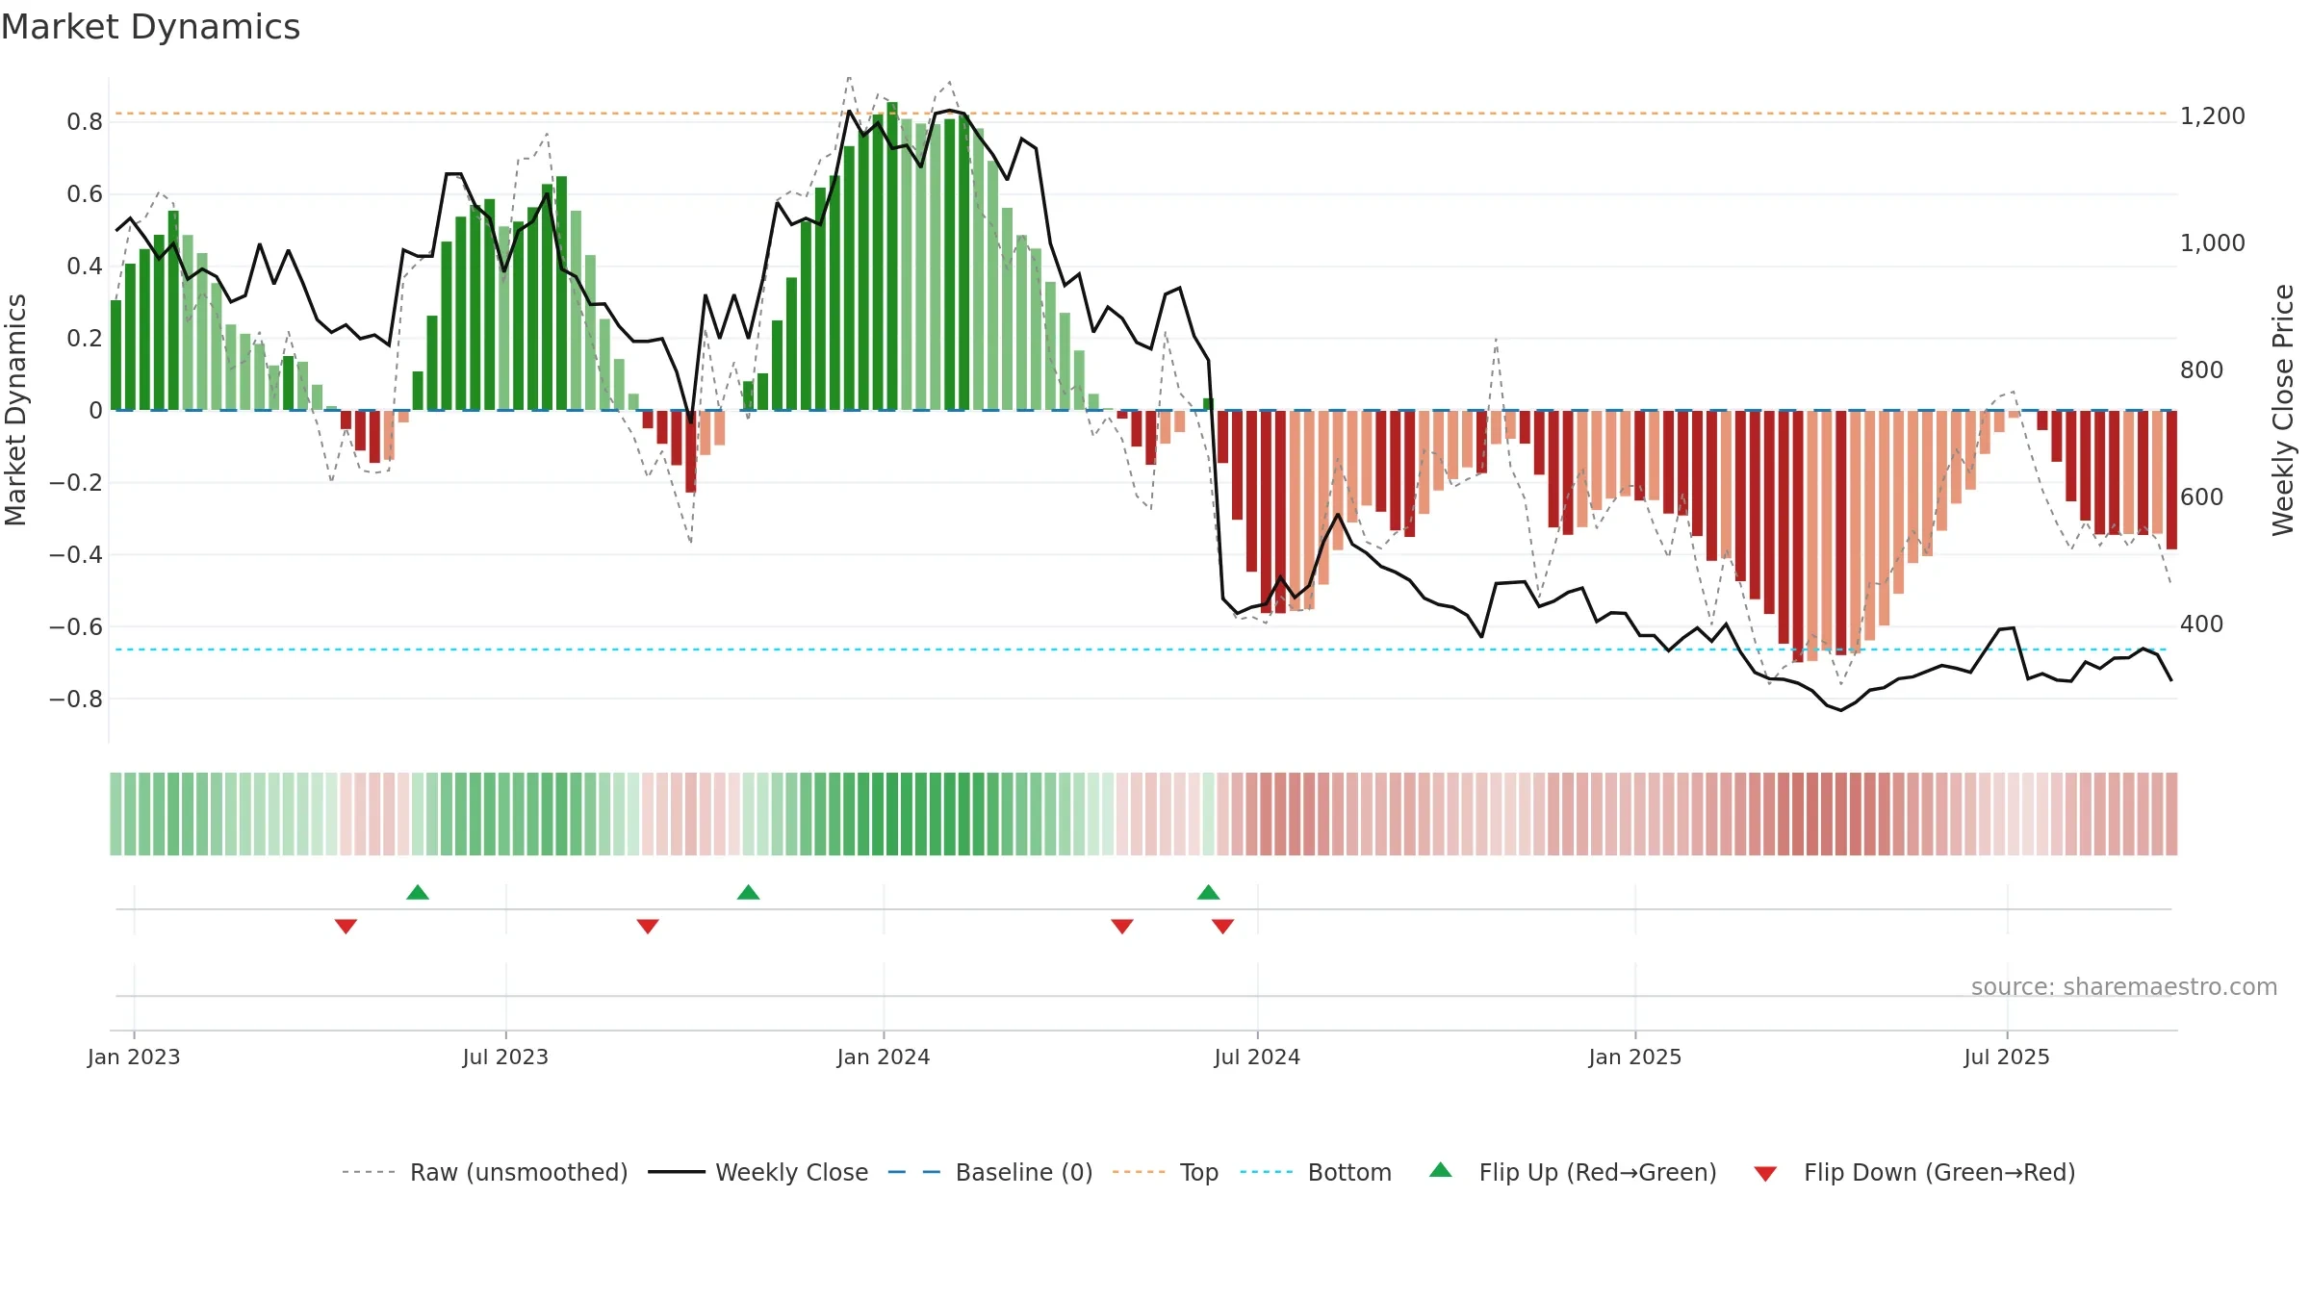2310x1299 pixels.
Task: Click the 400 price axis label
Action: tap(2202, 624)
